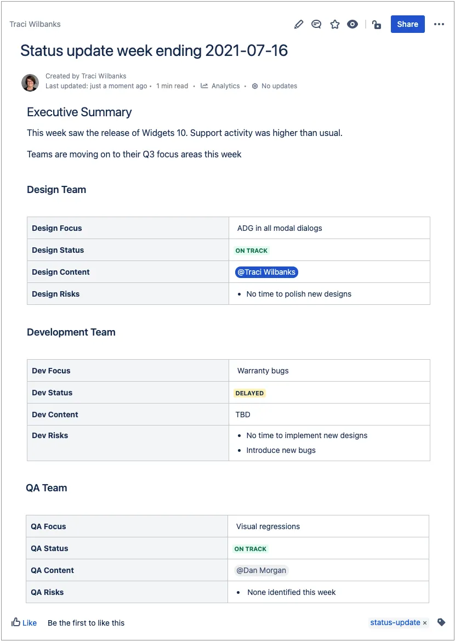Click the Design Status ON TRACK lozenge

pyautogui.click(x=252, y=251)
